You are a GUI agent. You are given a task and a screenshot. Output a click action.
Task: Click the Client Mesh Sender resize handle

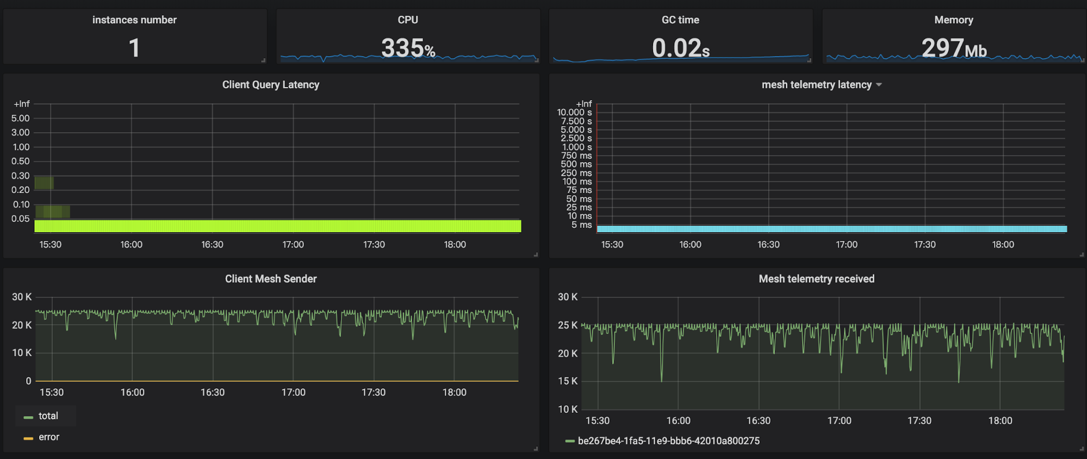click(x=536, y=449)
